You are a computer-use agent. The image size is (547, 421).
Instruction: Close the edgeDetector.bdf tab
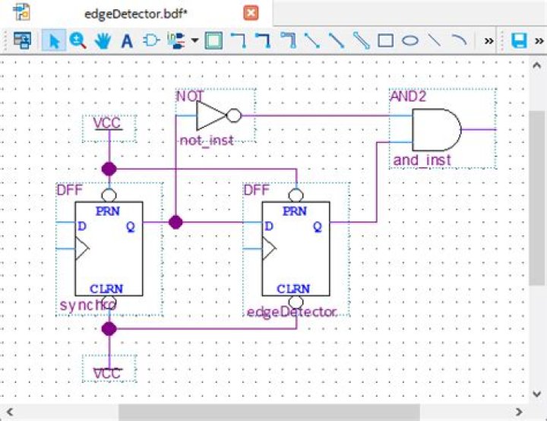pos(251,13)
